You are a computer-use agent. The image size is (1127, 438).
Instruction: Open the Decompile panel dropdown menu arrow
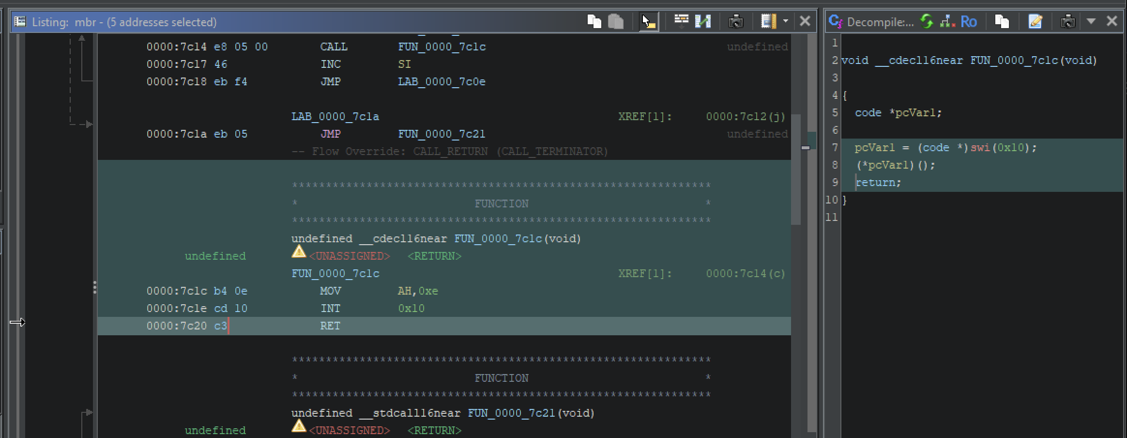1091,21
